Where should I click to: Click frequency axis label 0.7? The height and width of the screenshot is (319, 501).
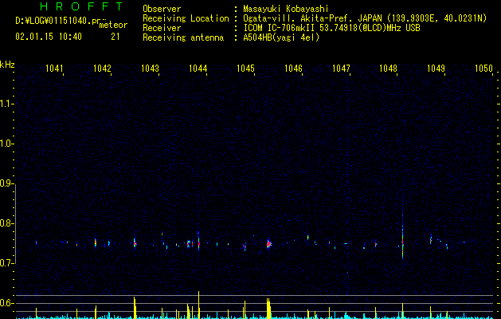point(6,263)
